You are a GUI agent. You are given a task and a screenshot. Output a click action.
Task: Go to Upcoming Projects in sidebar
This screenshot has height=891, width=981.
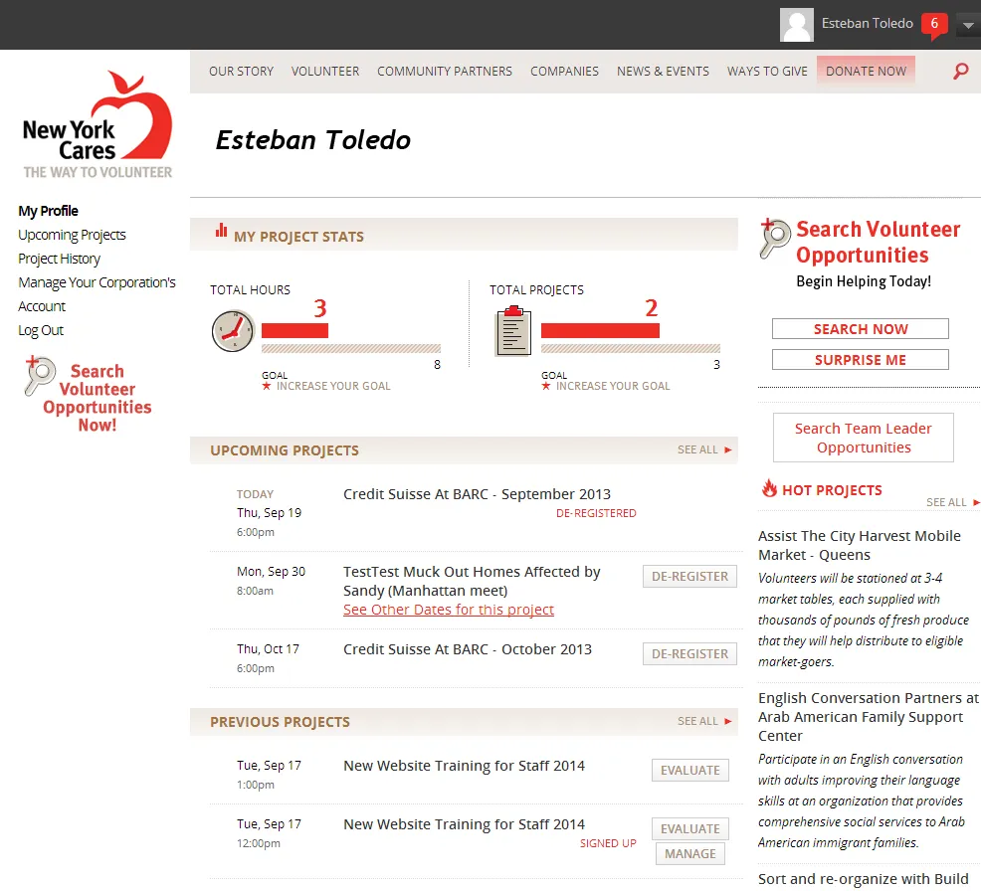pyautogui.click(x=72, y=235)
